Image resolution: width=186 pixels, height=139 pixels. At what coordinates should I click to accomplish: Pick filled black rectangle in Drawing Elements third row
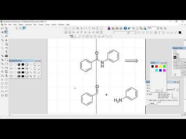coord(23,73)
